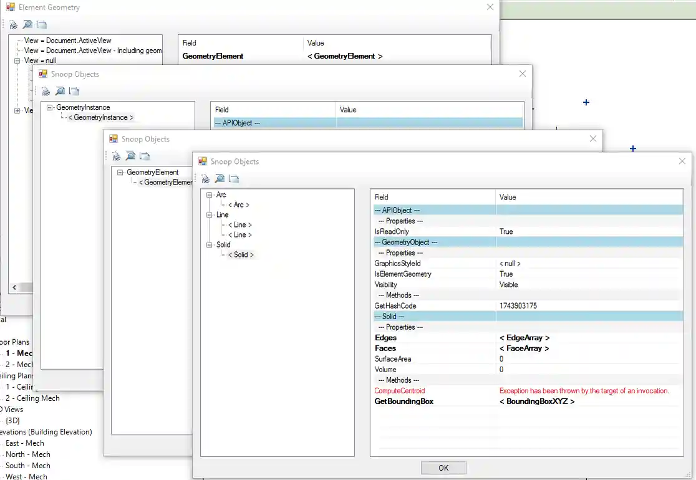This screenshot has width=696, height=480.
Task: Click the OK button
Action: [443, 468]
